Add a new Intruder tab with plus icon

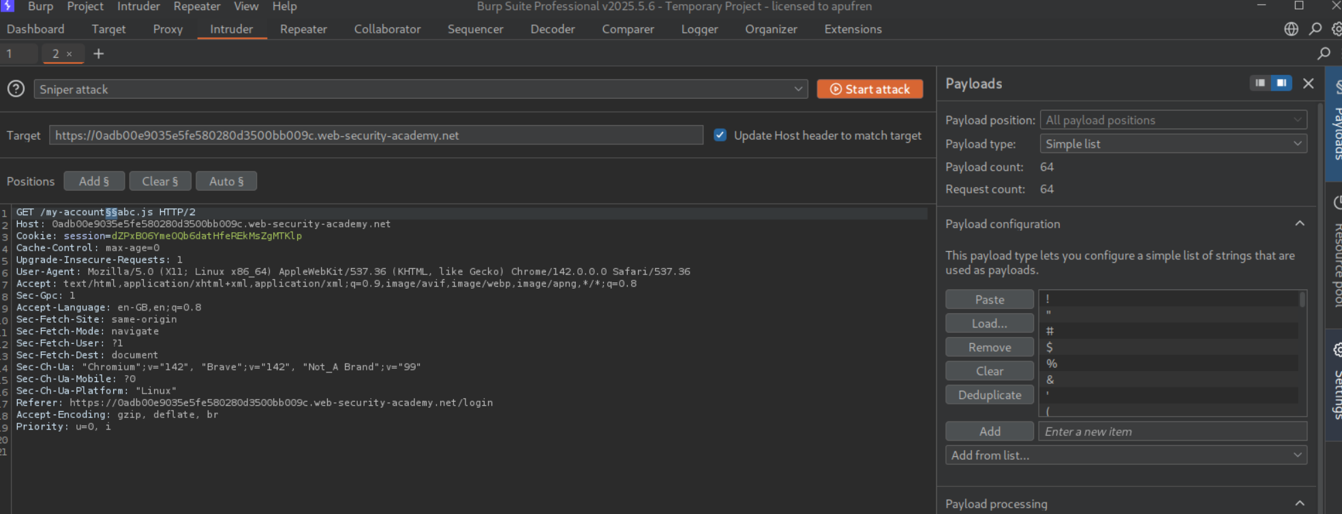[x=99, y=54]
